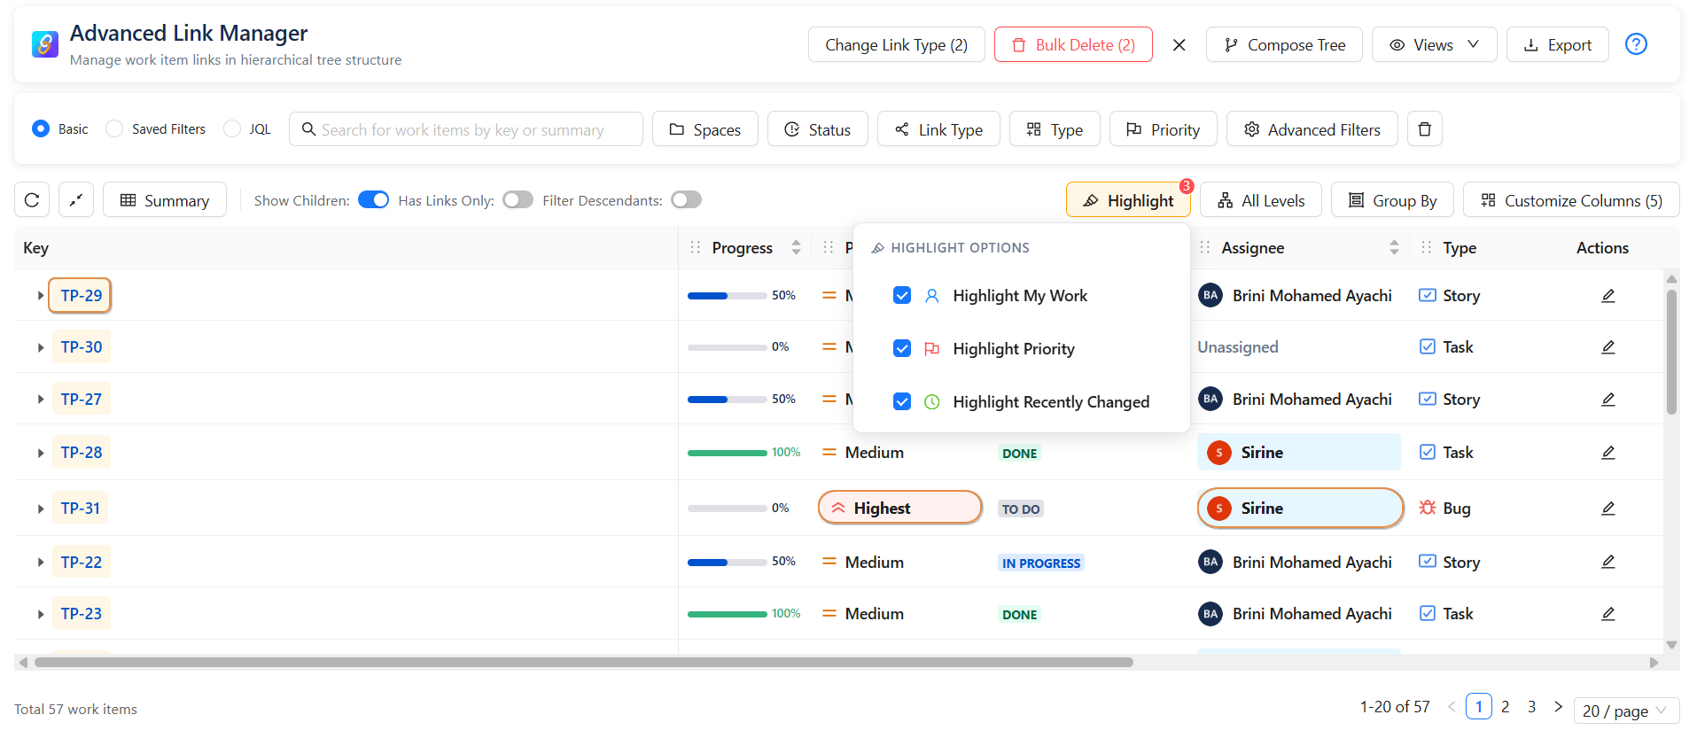Image resolution: width=1697 pixels, height=738 pixels.
Task: Uncheck Highlight My Work checkbox
Action: (902, 296)
